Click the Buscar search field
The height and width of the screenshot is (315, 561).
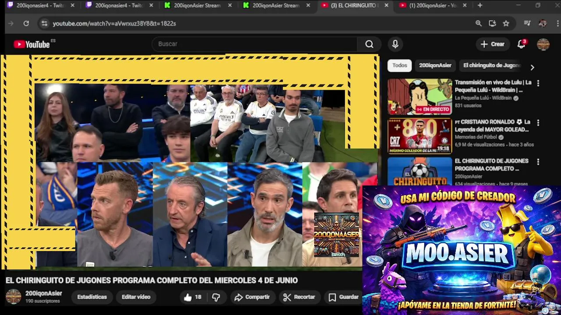[x=254, y=44]
